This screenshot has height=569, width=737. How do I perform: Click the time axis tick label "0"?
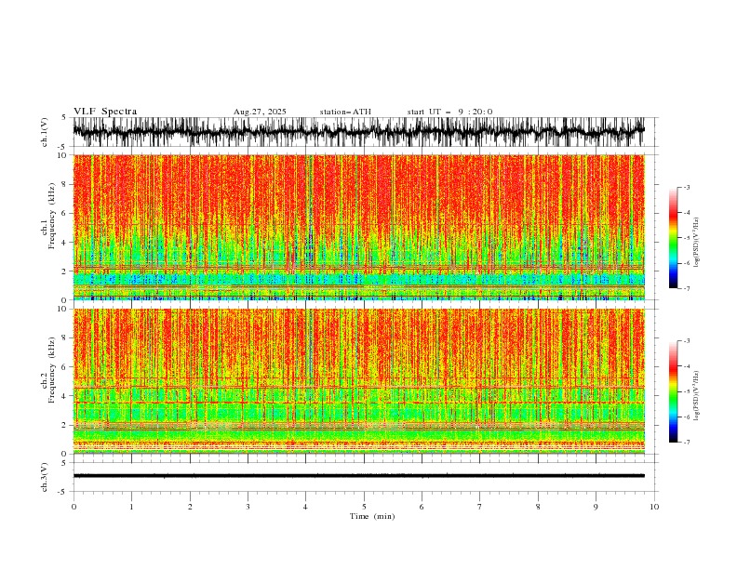click(74, 507)
